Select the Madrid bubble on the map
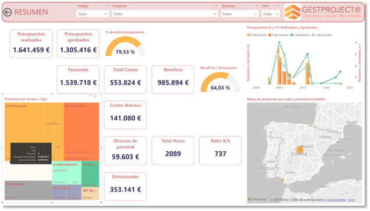The height and width of the screenshot is (211, 370). [x=300, y=149]
